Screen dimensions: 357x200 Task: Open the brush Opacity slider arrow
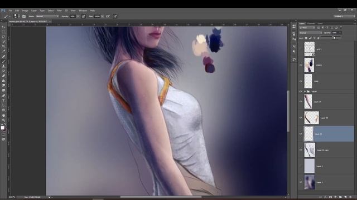(78, 16)
